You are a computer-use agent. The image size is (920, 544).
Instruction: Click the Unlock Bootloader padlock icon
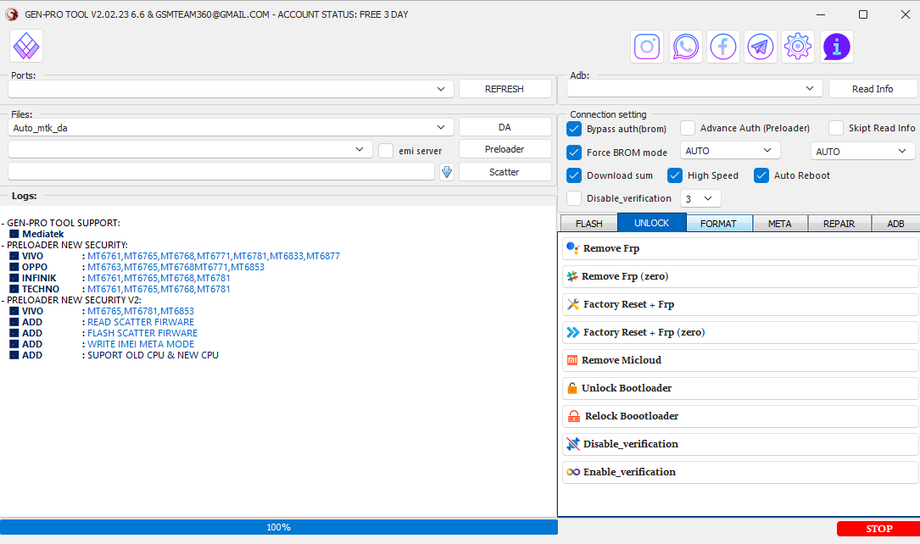coord(572,388)
